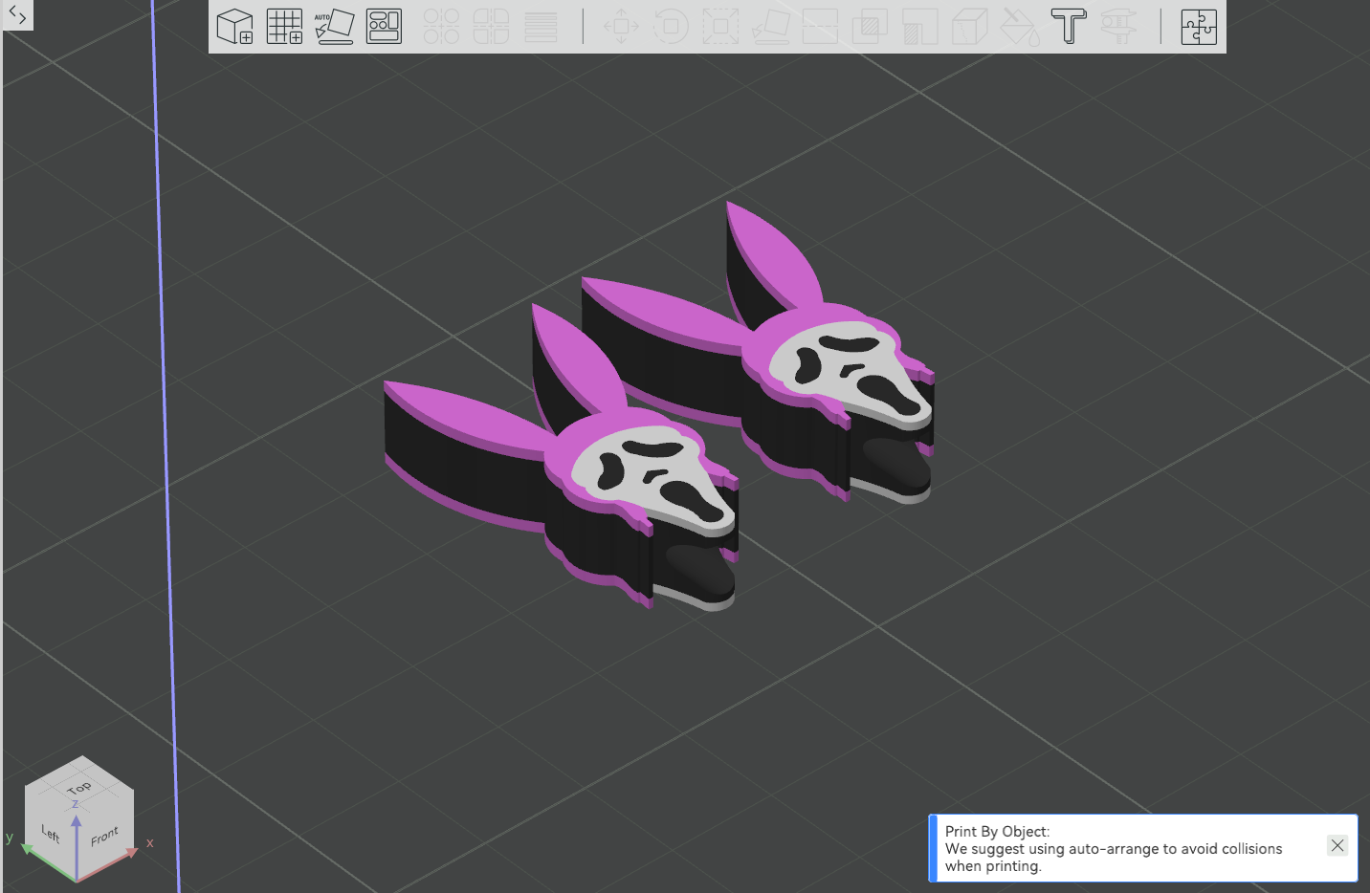Add a new plate with grid icon
Viewport: 1370px width, 893px height.
click(x=284, y=26)
